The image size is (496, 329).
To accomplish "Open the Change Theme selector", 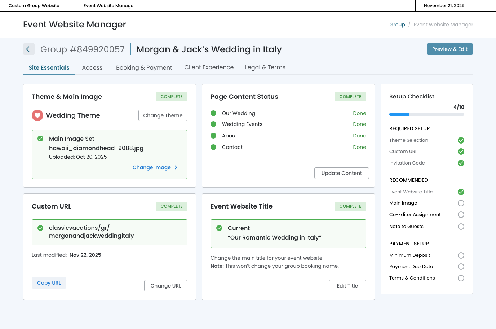I will (163, 115).
